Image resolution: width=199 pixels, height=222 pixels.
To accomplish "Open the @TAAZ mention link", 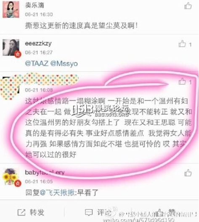I will pos(37,63).
